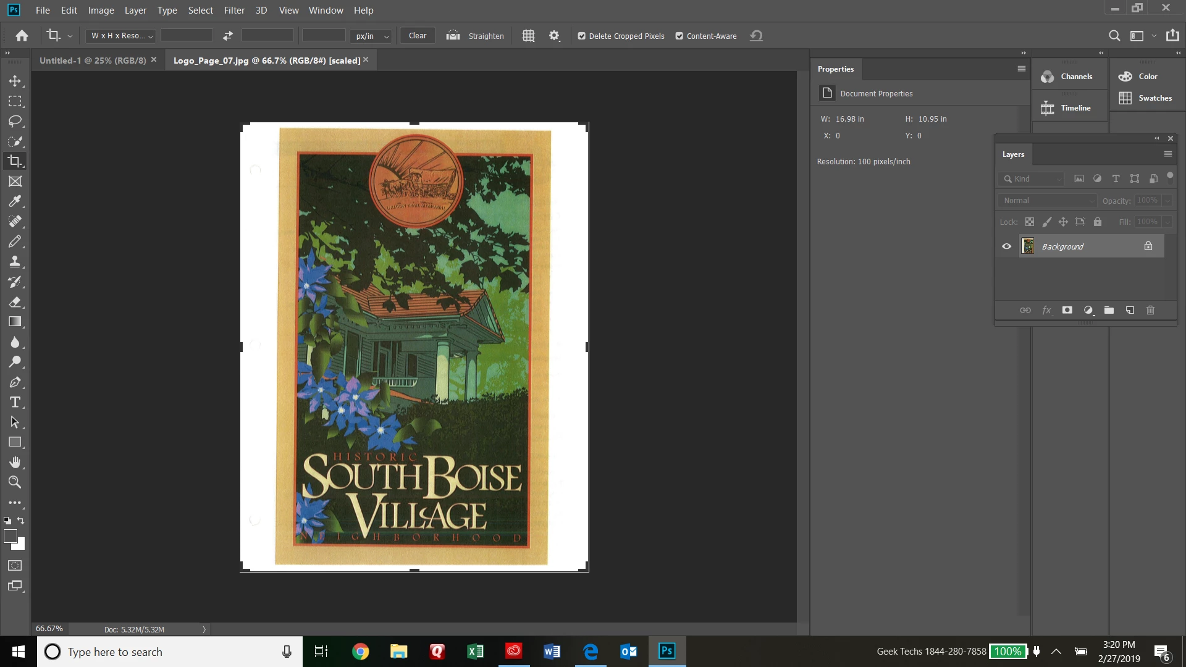This screenshot has width=1186, height=667.
Task: Select the Hand tool
Action: click(15, 463)
